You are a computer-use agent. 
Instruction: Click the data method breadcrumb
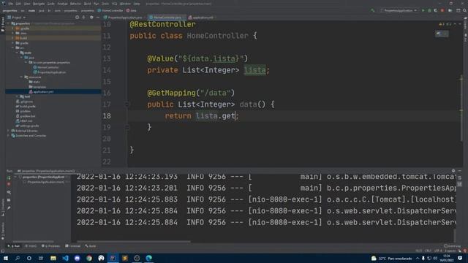pyautogui.click(x=132, y=10)
